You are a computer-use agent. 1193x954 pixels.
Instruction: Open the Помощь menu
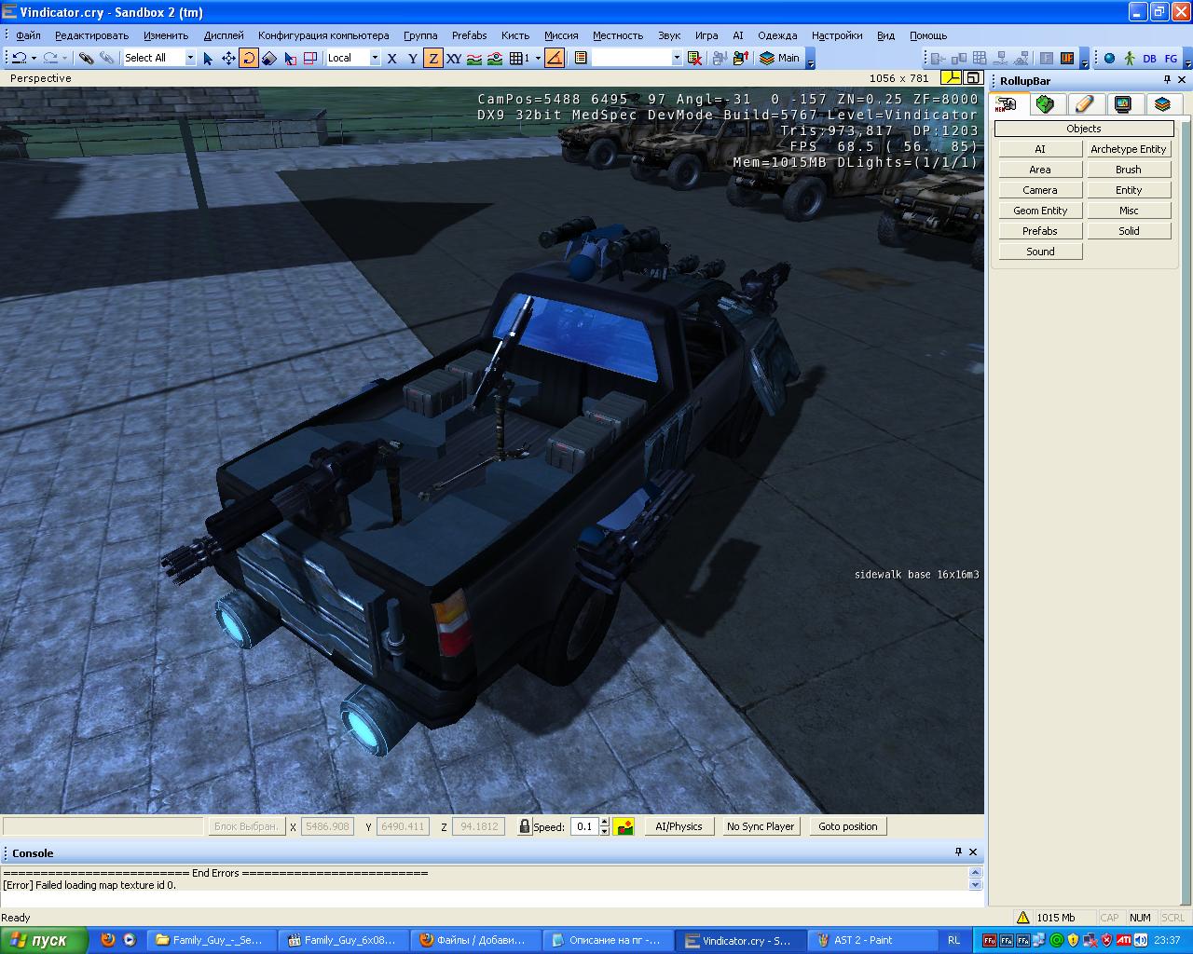[x=928, y=35]
